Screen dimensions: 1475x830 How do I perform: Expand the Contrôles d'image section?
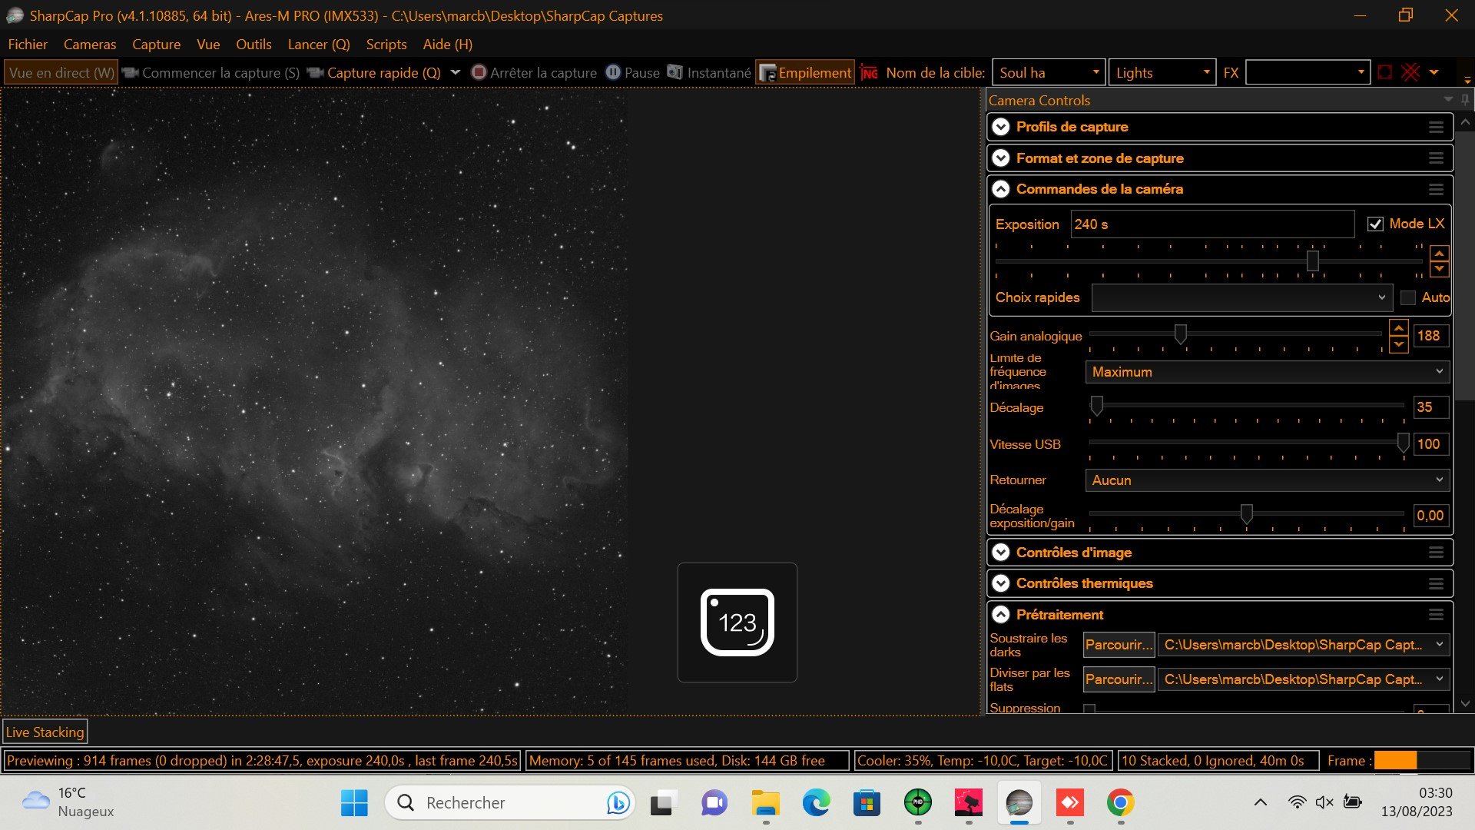(x=1001, y=553)
